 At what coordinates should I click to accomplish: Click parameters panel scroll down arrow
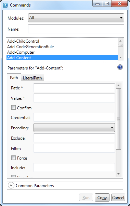point(118,174)
